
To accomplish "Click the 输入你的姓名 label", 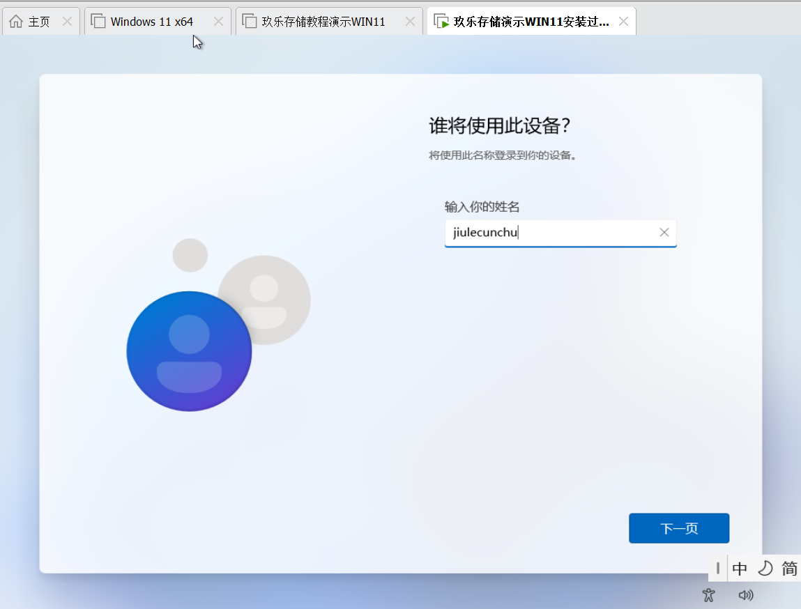I will [482, 207].
